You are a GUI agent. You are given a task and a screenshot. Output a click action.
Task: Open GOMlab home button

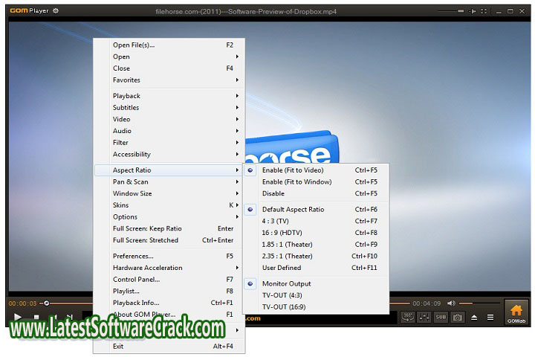tap(515, 312)
